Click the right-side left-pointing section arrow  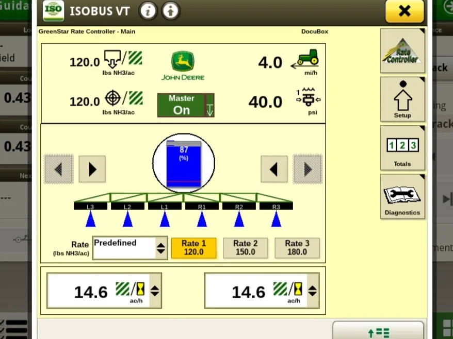tap(274, 169)
